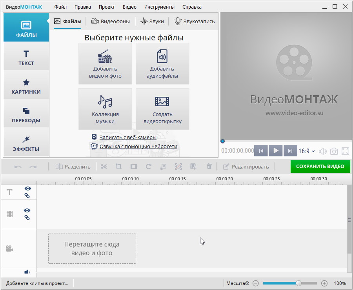This screenshot has width=353, height=290.
Task: Open the Коллекция музыки tile
Action: 105,109
